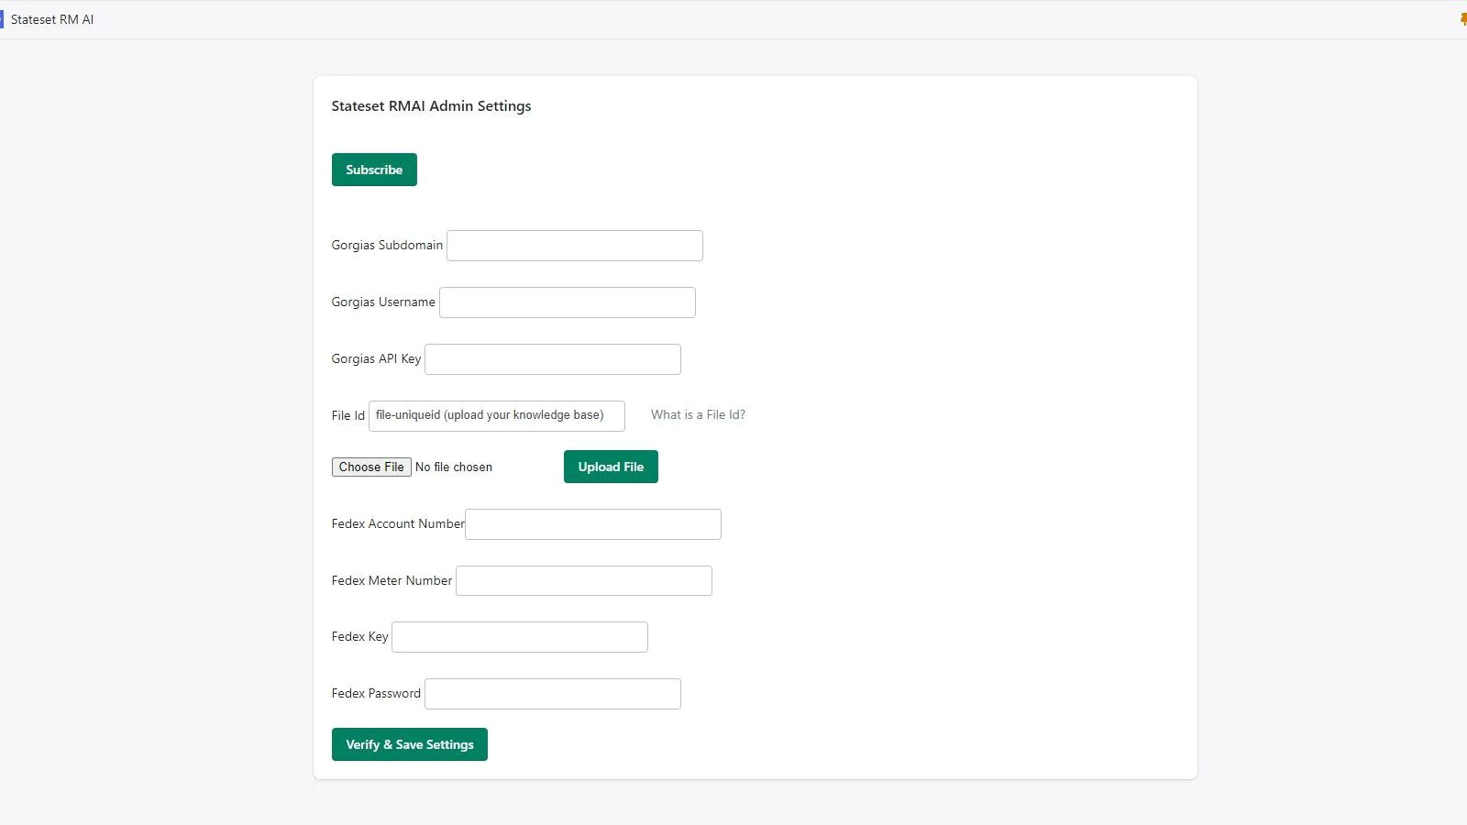This screenshot has height=825, width=1467.
Task: Click the 'Gorgias Username' label
Action: point(383,302)
